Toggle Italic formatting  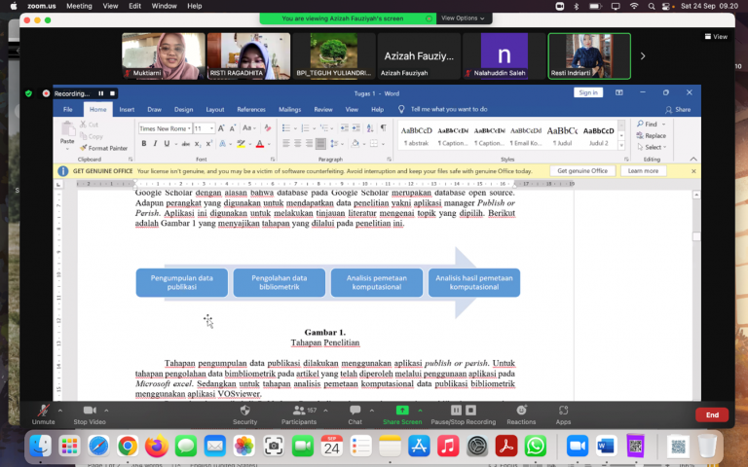click(x=155, y=143)
